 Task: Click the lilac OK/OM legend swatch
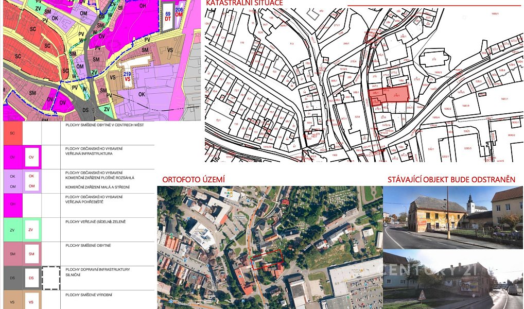(13, 181)
